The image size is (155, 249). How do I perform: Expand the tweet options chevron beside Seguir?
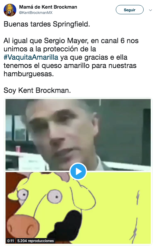[x=150, y=10]
